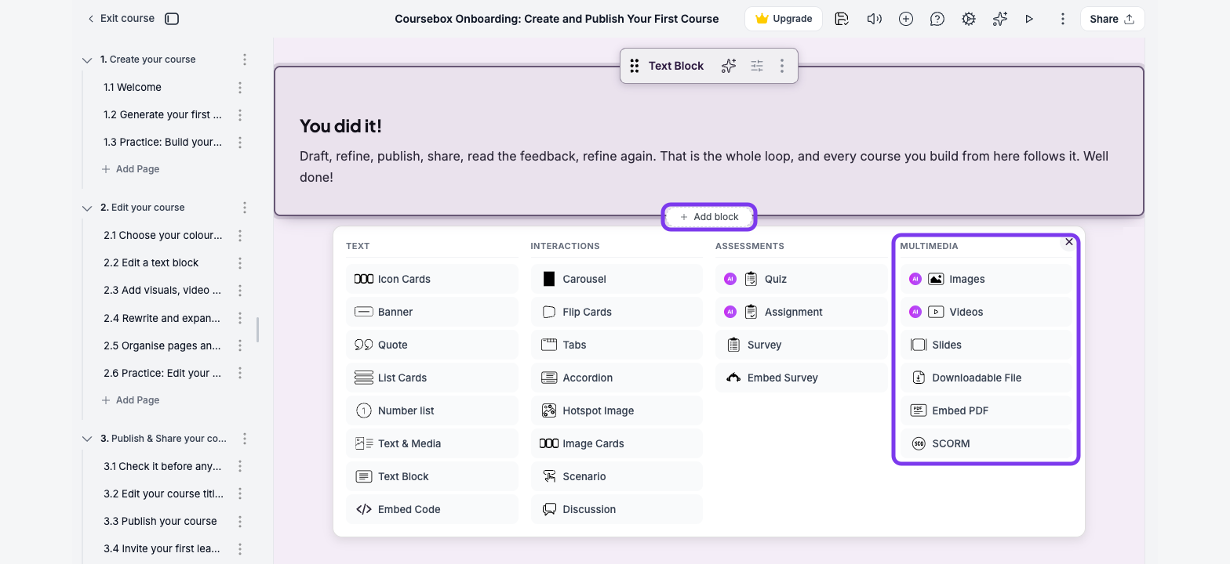
Task: Add an Images multimedia block
Action: click(986, 279)
